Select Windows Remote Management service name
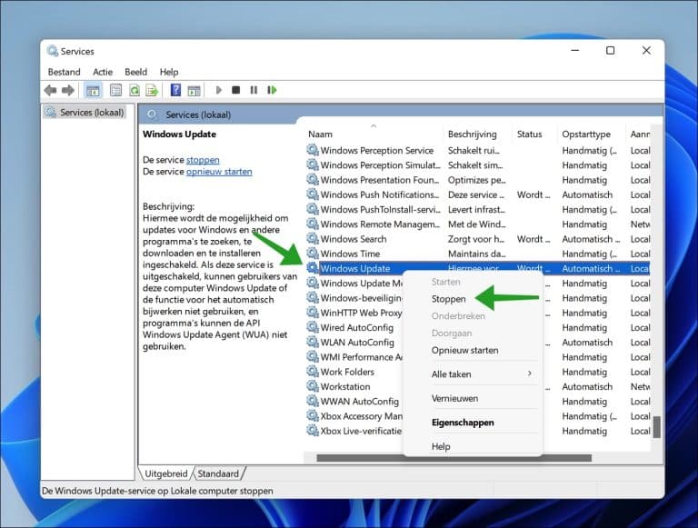Image resolution: width=698 pixels, height=528 pixels. [x=380, y=224]
